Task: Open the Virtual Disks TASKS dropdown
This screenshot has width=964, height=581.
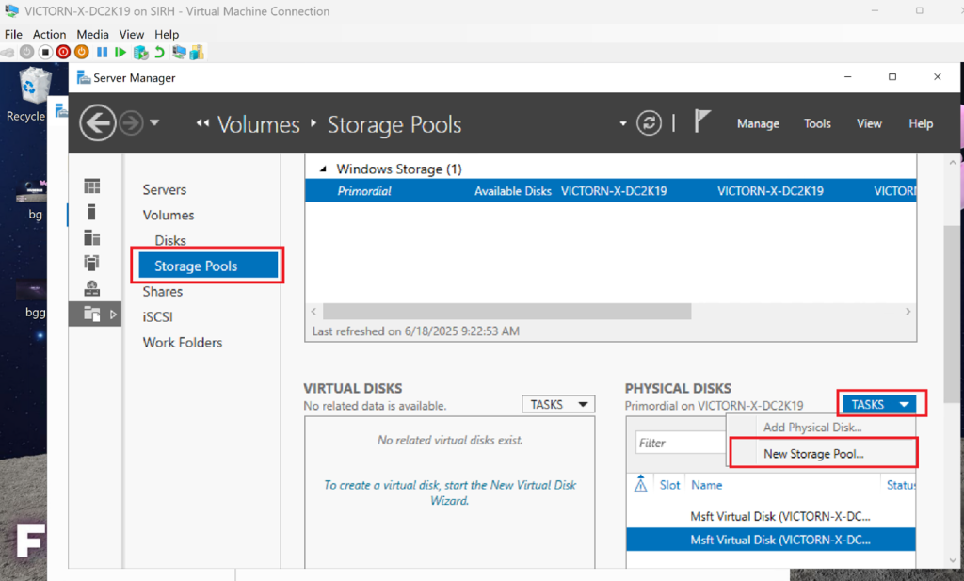Action: (x=558, y=404)
